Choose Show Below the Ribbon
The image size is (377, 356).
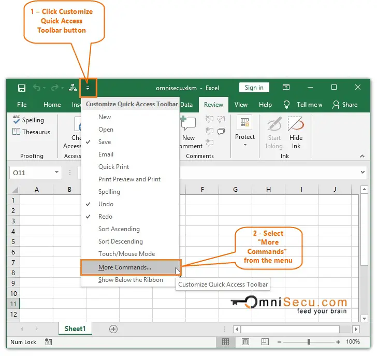(x=130, y=280)
